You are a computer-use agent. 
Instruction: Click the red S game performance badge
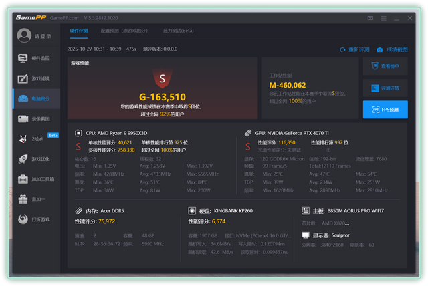(x=163, y=79)
